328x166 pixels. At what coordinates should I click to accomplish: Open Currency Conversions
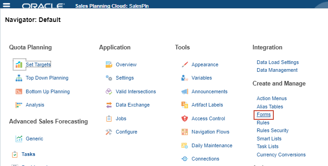click(281, 155)
